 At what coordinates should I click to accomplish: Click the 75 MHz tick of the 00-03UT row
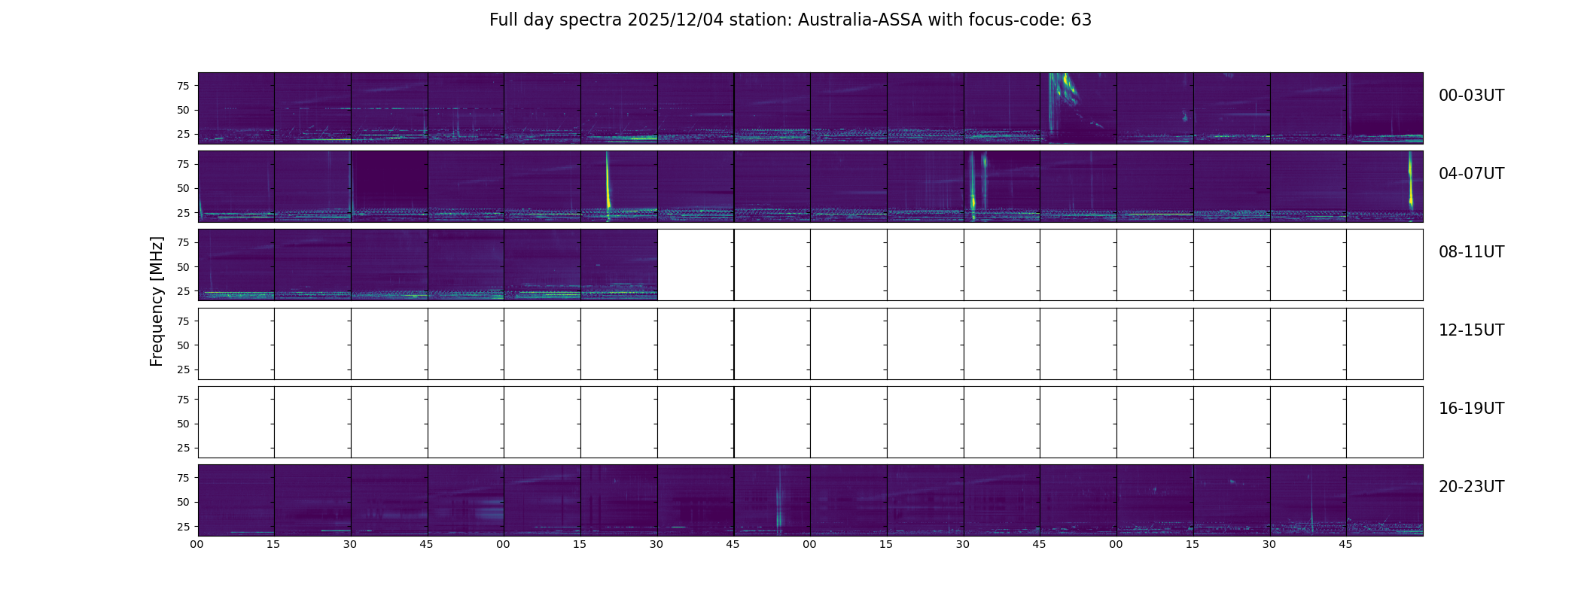pyautogui.click(x=183, y=86)
